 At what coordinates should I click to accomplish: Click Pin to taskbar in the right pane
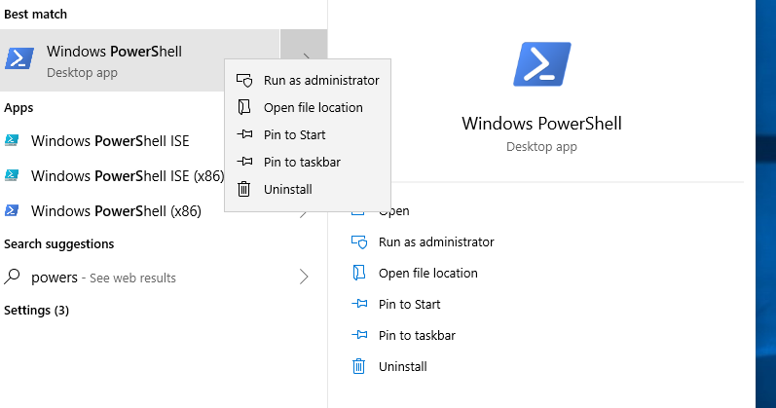[417, 335]
